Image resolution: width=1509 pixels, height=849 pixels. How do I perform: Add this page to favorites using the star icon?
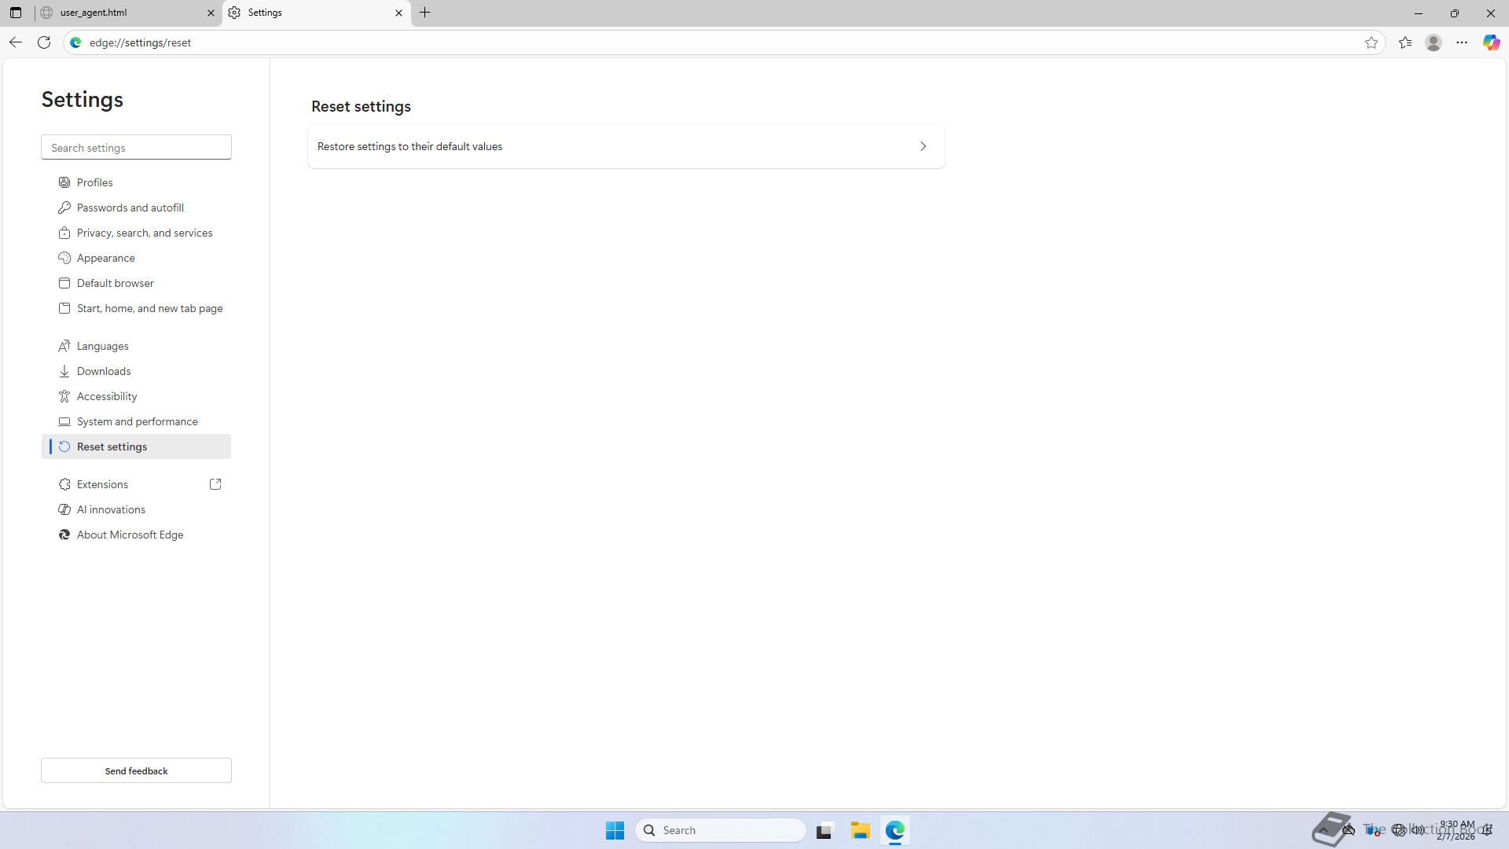click(x=1371, y=42)
